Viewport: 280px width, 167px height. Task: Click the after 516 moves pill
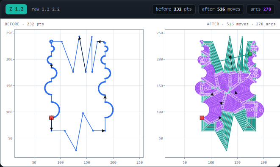[x=221, y=9]
